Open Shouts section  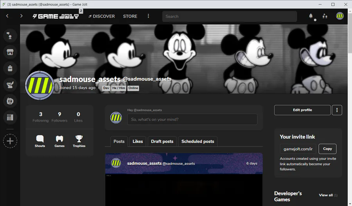point(40,142)
